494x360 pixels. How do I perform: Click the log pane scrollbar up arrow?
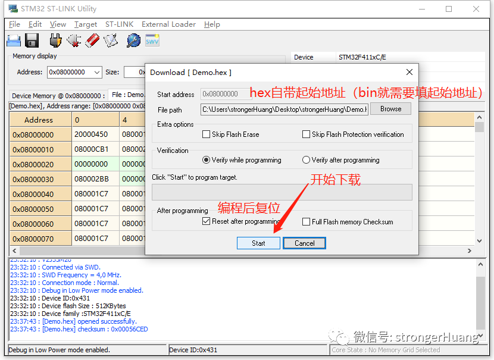coord(480,265)
